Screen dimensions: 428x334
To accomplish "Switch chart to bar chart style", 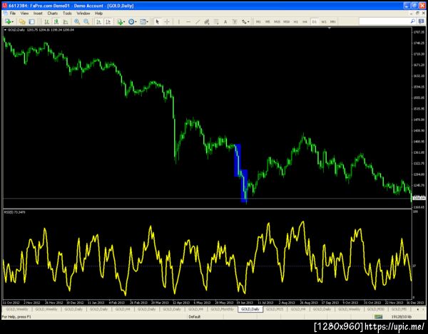I will tap(47, 21).
